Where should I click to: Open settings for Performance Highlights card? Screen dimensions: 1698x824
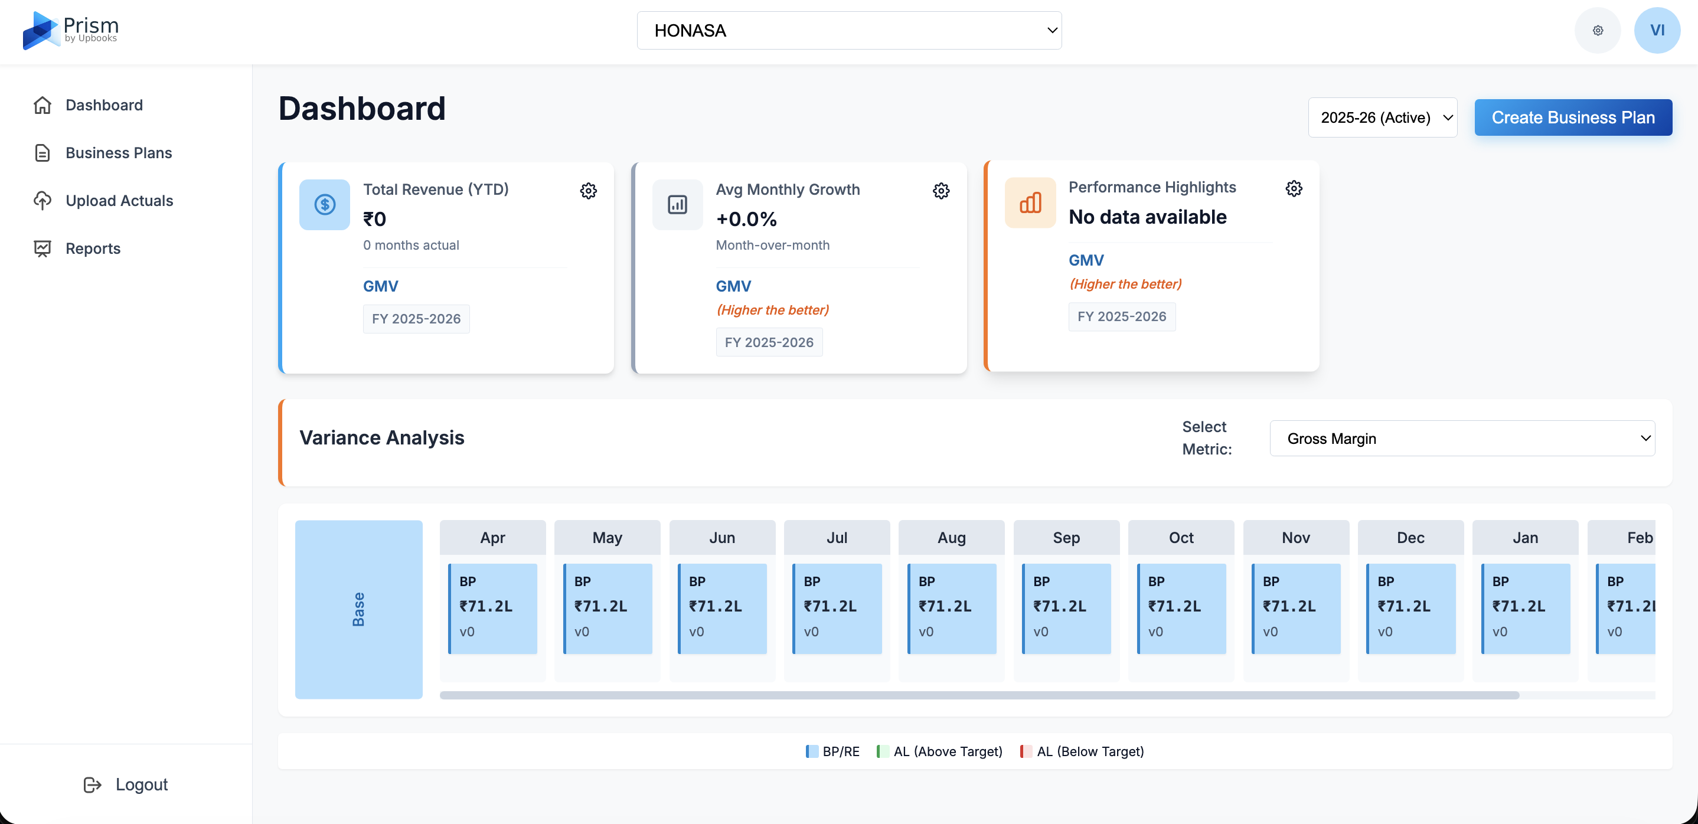coord(1293,188)
